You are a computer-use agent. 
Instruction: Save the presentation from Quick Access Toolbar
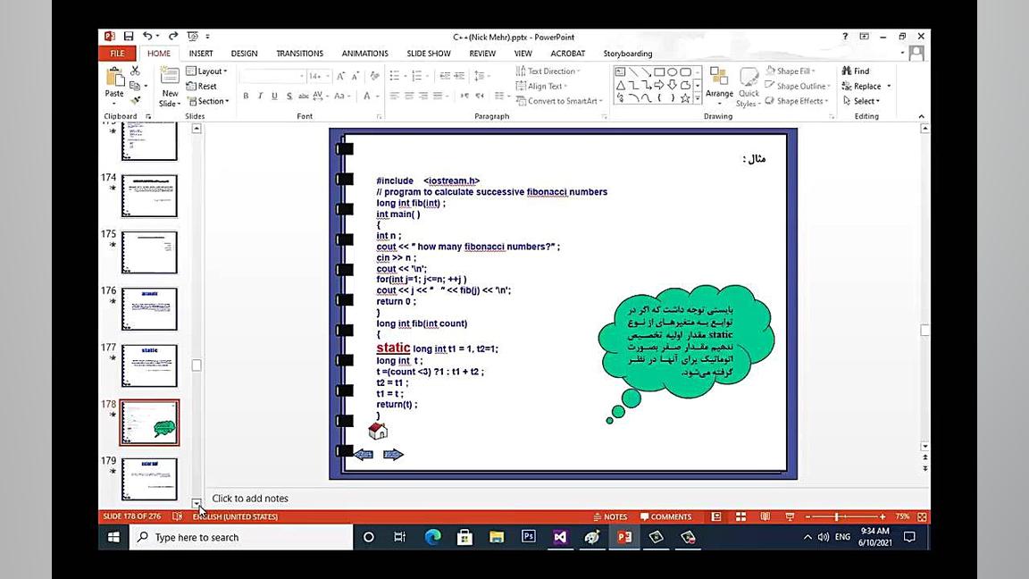click(x=129, y=37)
